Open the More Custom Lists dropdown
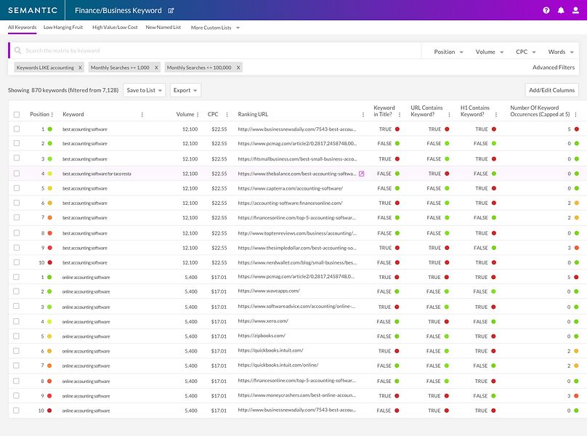The width and height of the screenshot is (587, 436). pos(215,28)
